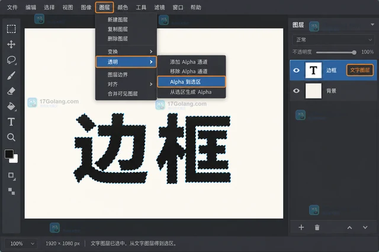The height and width of the screenshot is (252, 379).
Task: Open the 100% zoom level dropdown
Action: (22, 244)
